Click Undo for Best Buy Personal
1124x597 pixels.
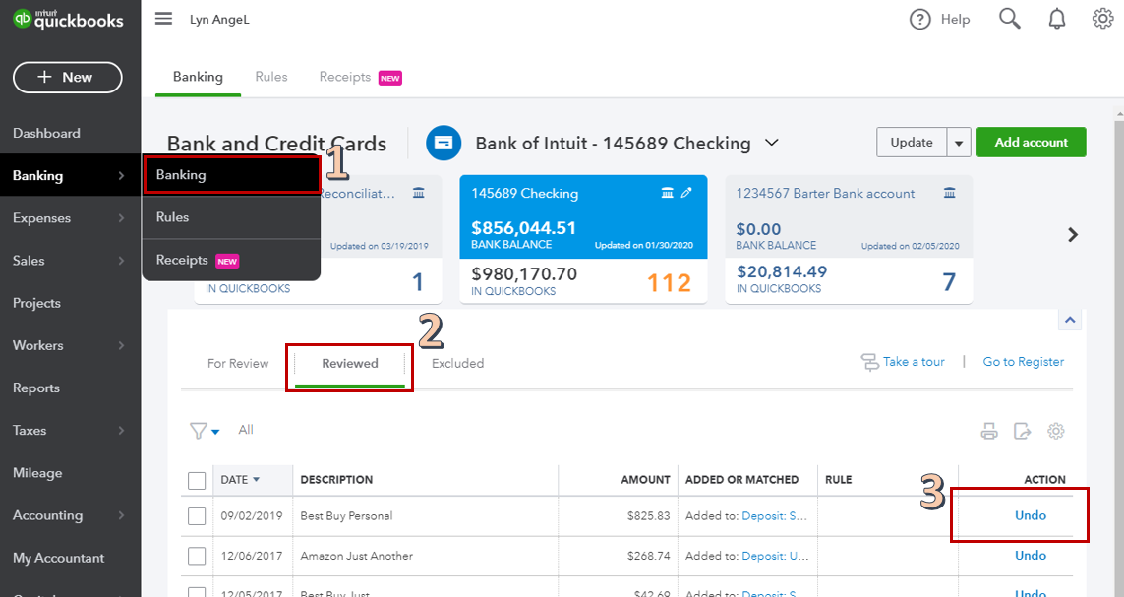coord(1030,515)
